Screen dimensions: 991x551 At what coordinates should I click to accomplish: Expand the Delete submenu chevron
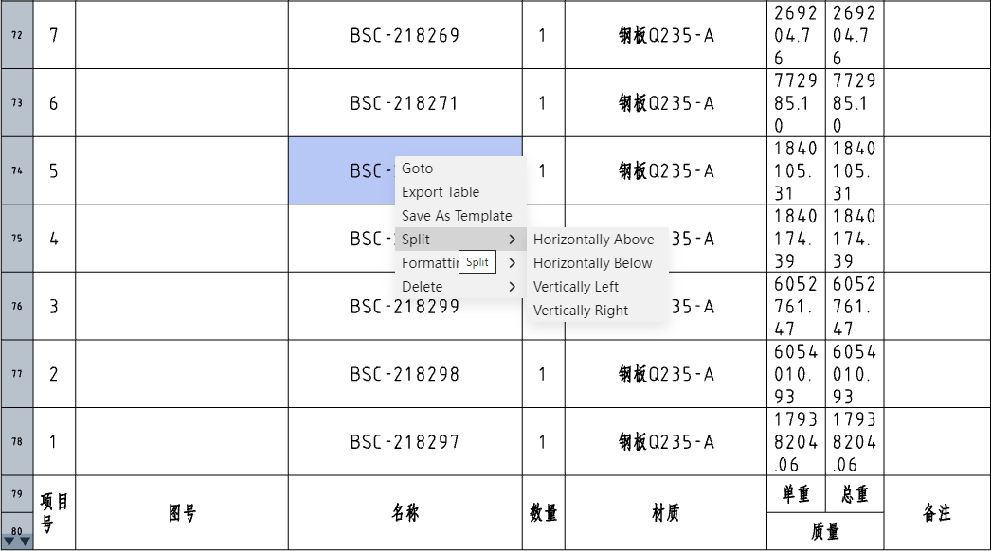point(512,287)
